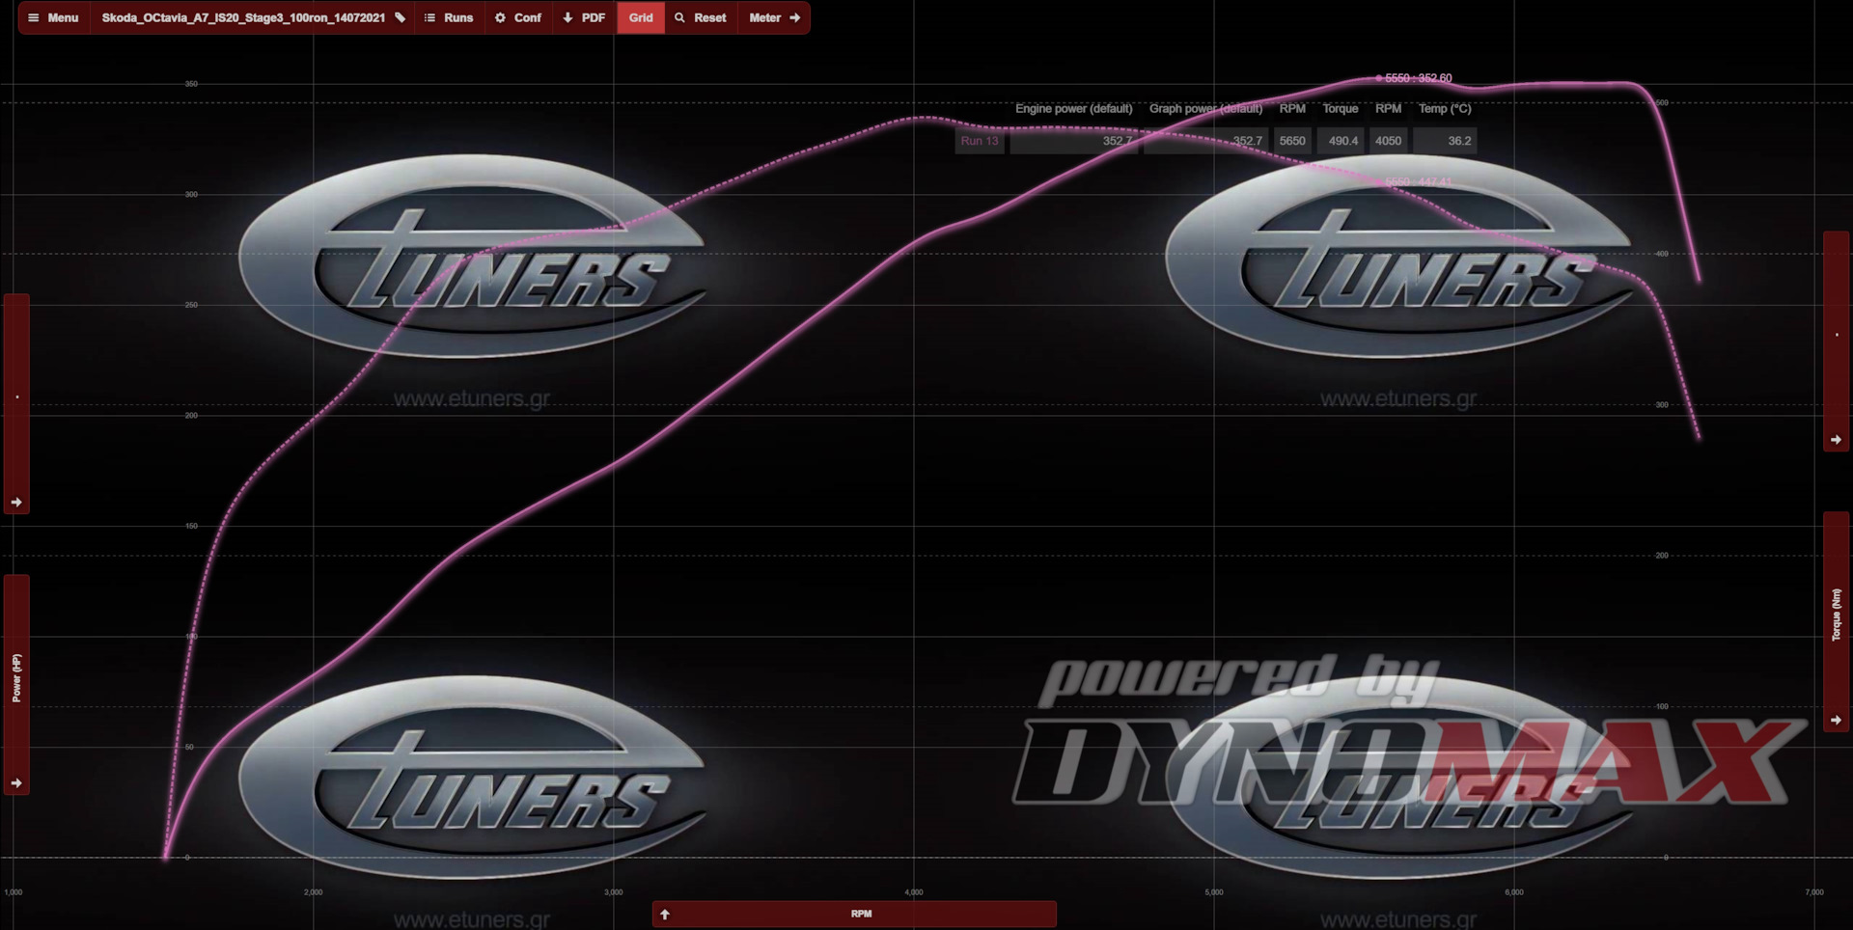1853x930 pixels.
Task: Click the Skoda_OCtavia_A7_IS20_Stage3 file name
Action: point(243,17)
